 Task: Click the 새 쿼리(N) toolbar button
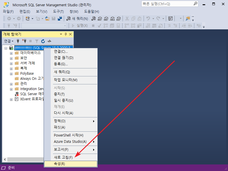click(77, 19)
